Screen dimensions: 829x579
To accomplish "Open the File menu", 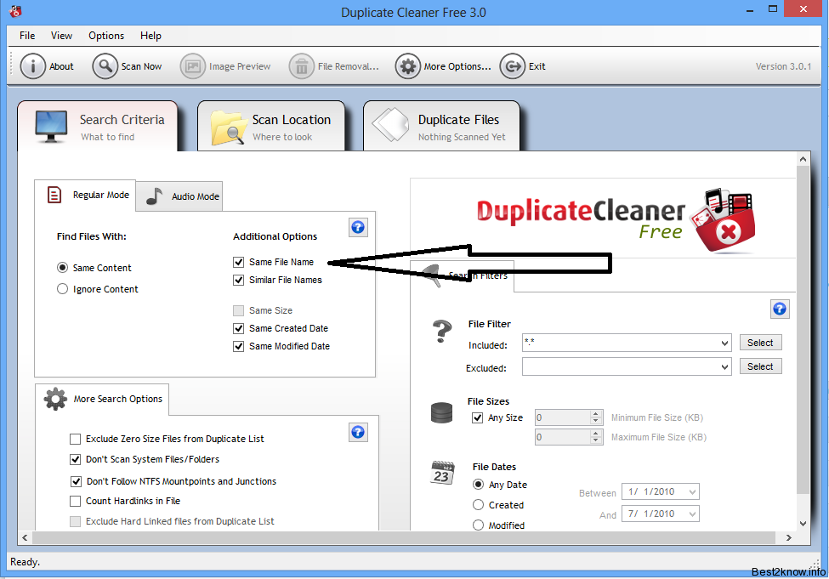I will (27, 36).
